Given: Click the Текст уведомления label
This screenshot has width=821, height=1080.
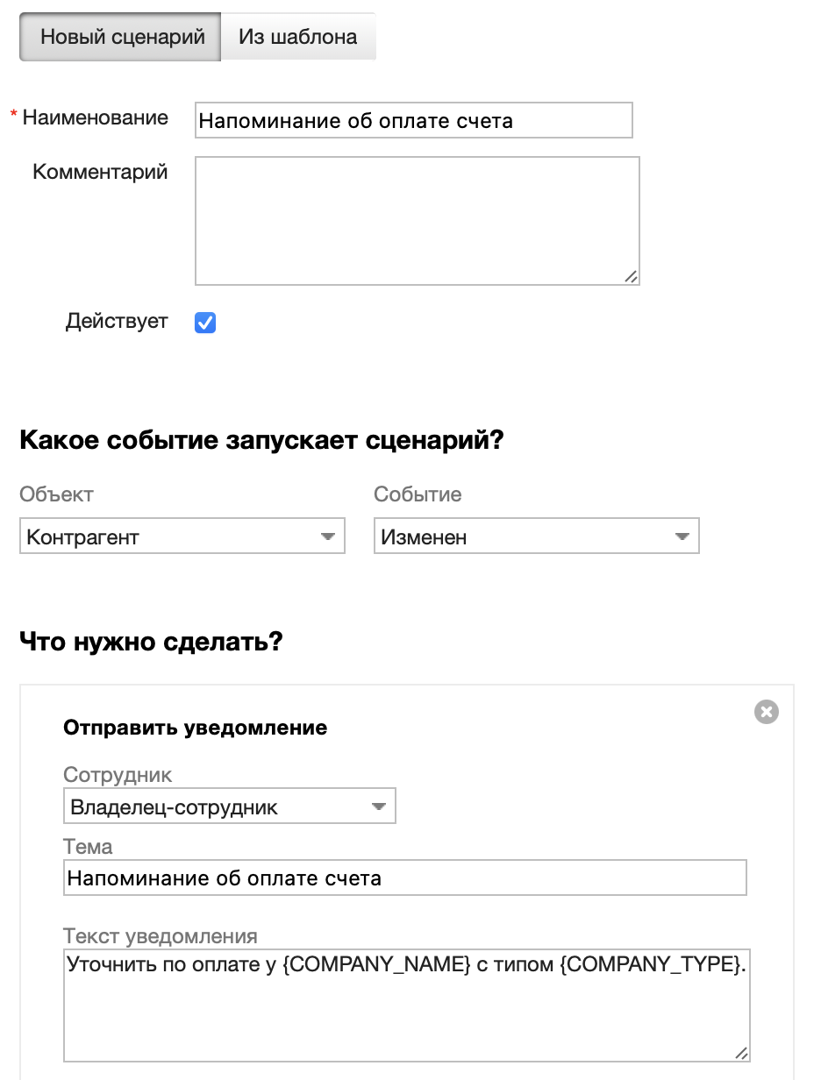Looking at the screenshot, I should pos(161,935).
